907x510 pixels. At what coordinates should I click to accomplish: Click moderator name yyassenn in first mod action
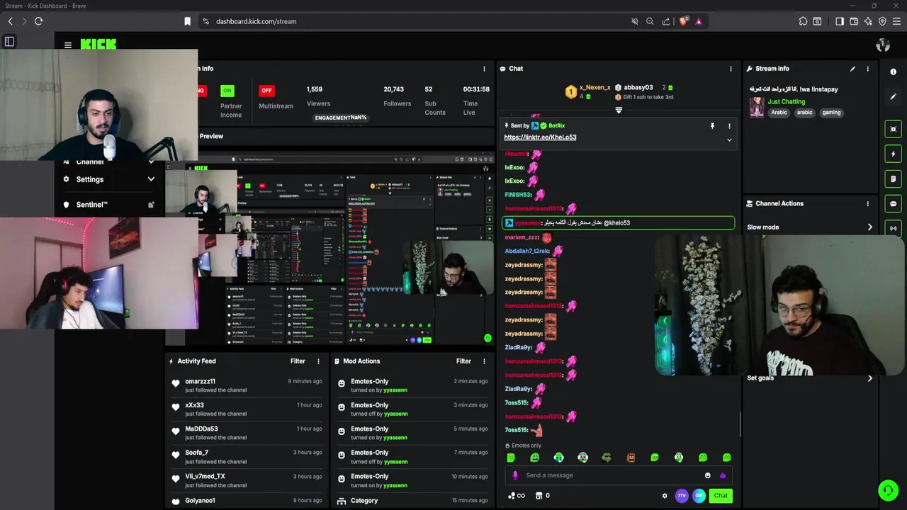(x=395, y=390)
